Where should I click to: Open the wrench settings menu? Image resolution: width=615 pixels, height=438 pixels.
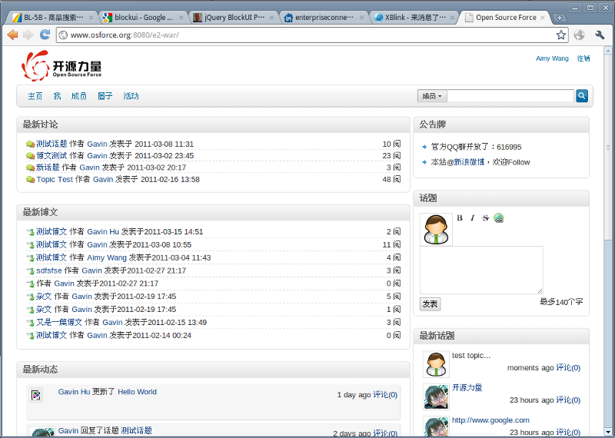600,35
